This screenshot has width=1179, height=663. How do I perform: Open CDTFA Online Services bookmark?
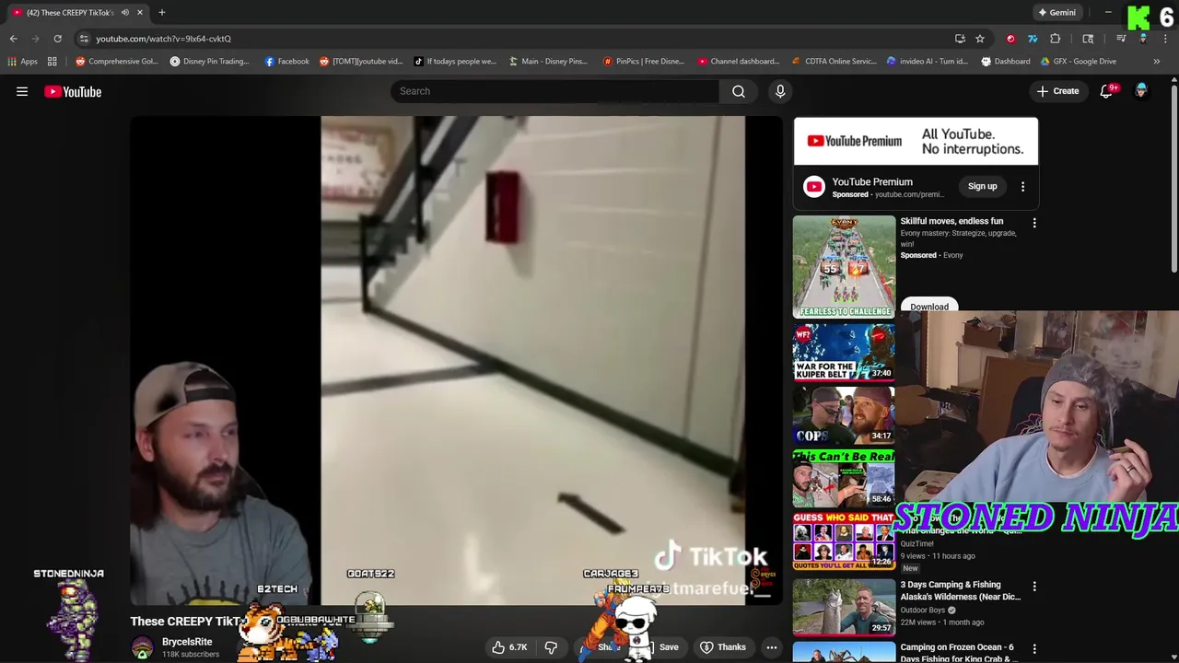click(834, 62)
